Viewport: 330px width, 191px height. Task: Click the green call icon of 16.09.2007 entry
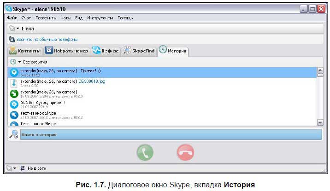pyautogui.click(x=14, y=94)
